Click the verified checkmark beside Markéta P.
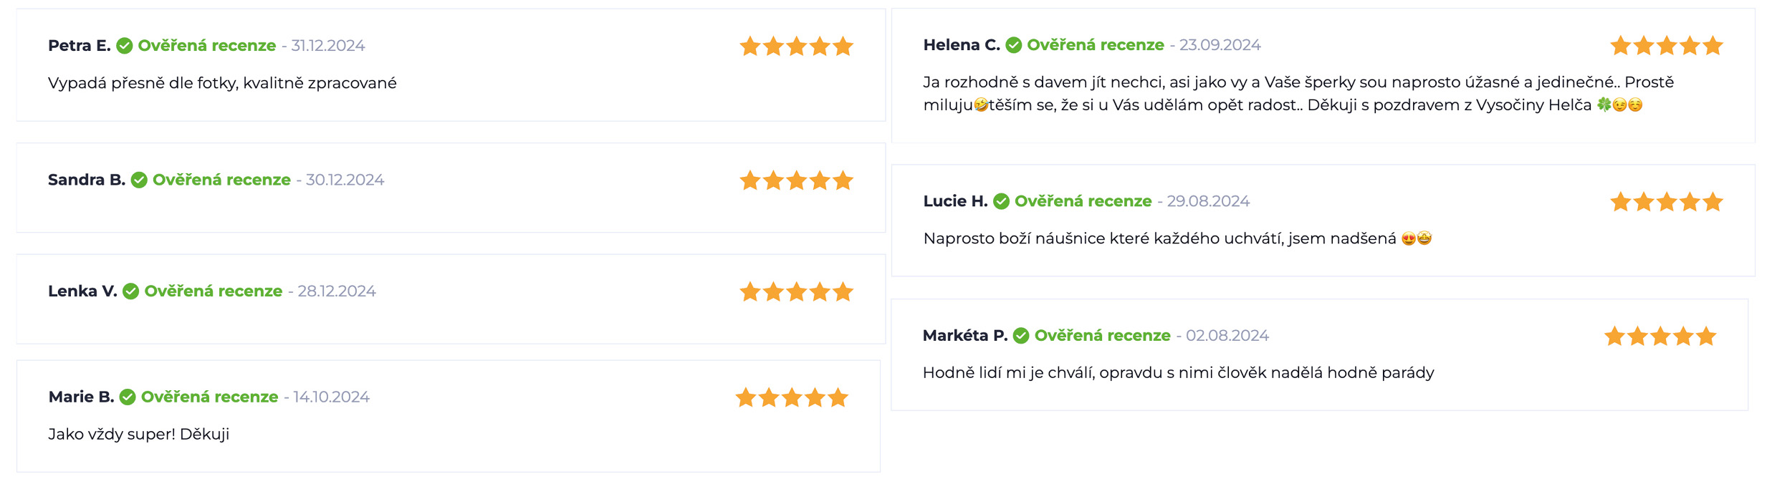The width and height of the screenshot is (1777, 479). click(1021, 335)
